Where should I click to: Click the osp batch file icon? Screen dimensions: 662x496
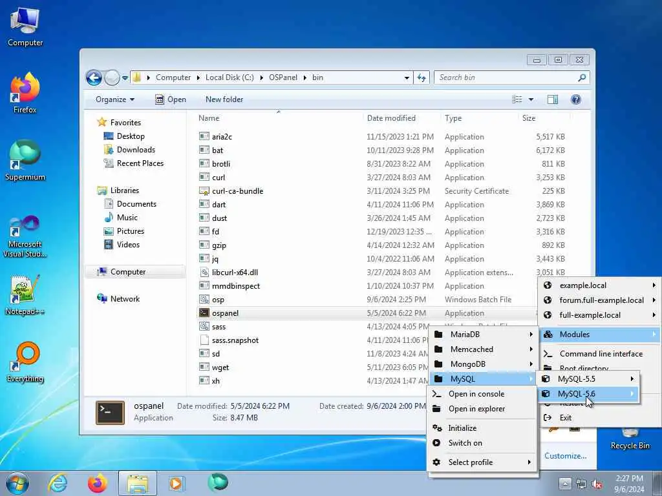point(204,300)
